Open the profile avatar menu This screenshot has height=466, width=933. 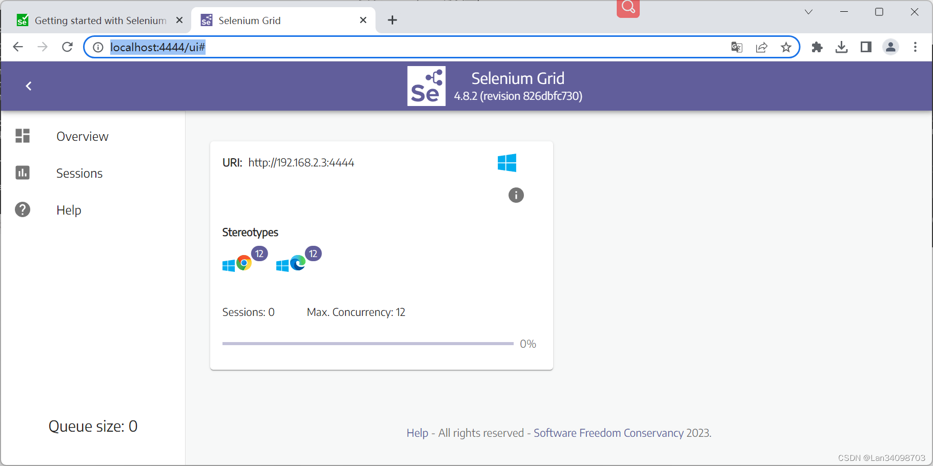890,47
